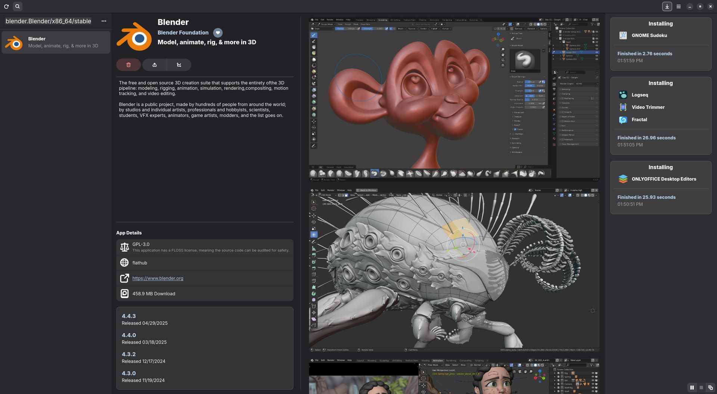Open the three-dot menu beside the search text
The width and height of the screenshot is (717, 394).
click(x=104, y=21)
